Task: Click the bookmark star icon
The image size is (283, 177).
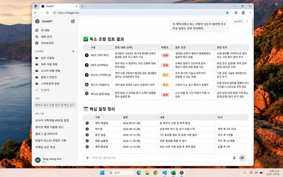Action: click(227, 13)
